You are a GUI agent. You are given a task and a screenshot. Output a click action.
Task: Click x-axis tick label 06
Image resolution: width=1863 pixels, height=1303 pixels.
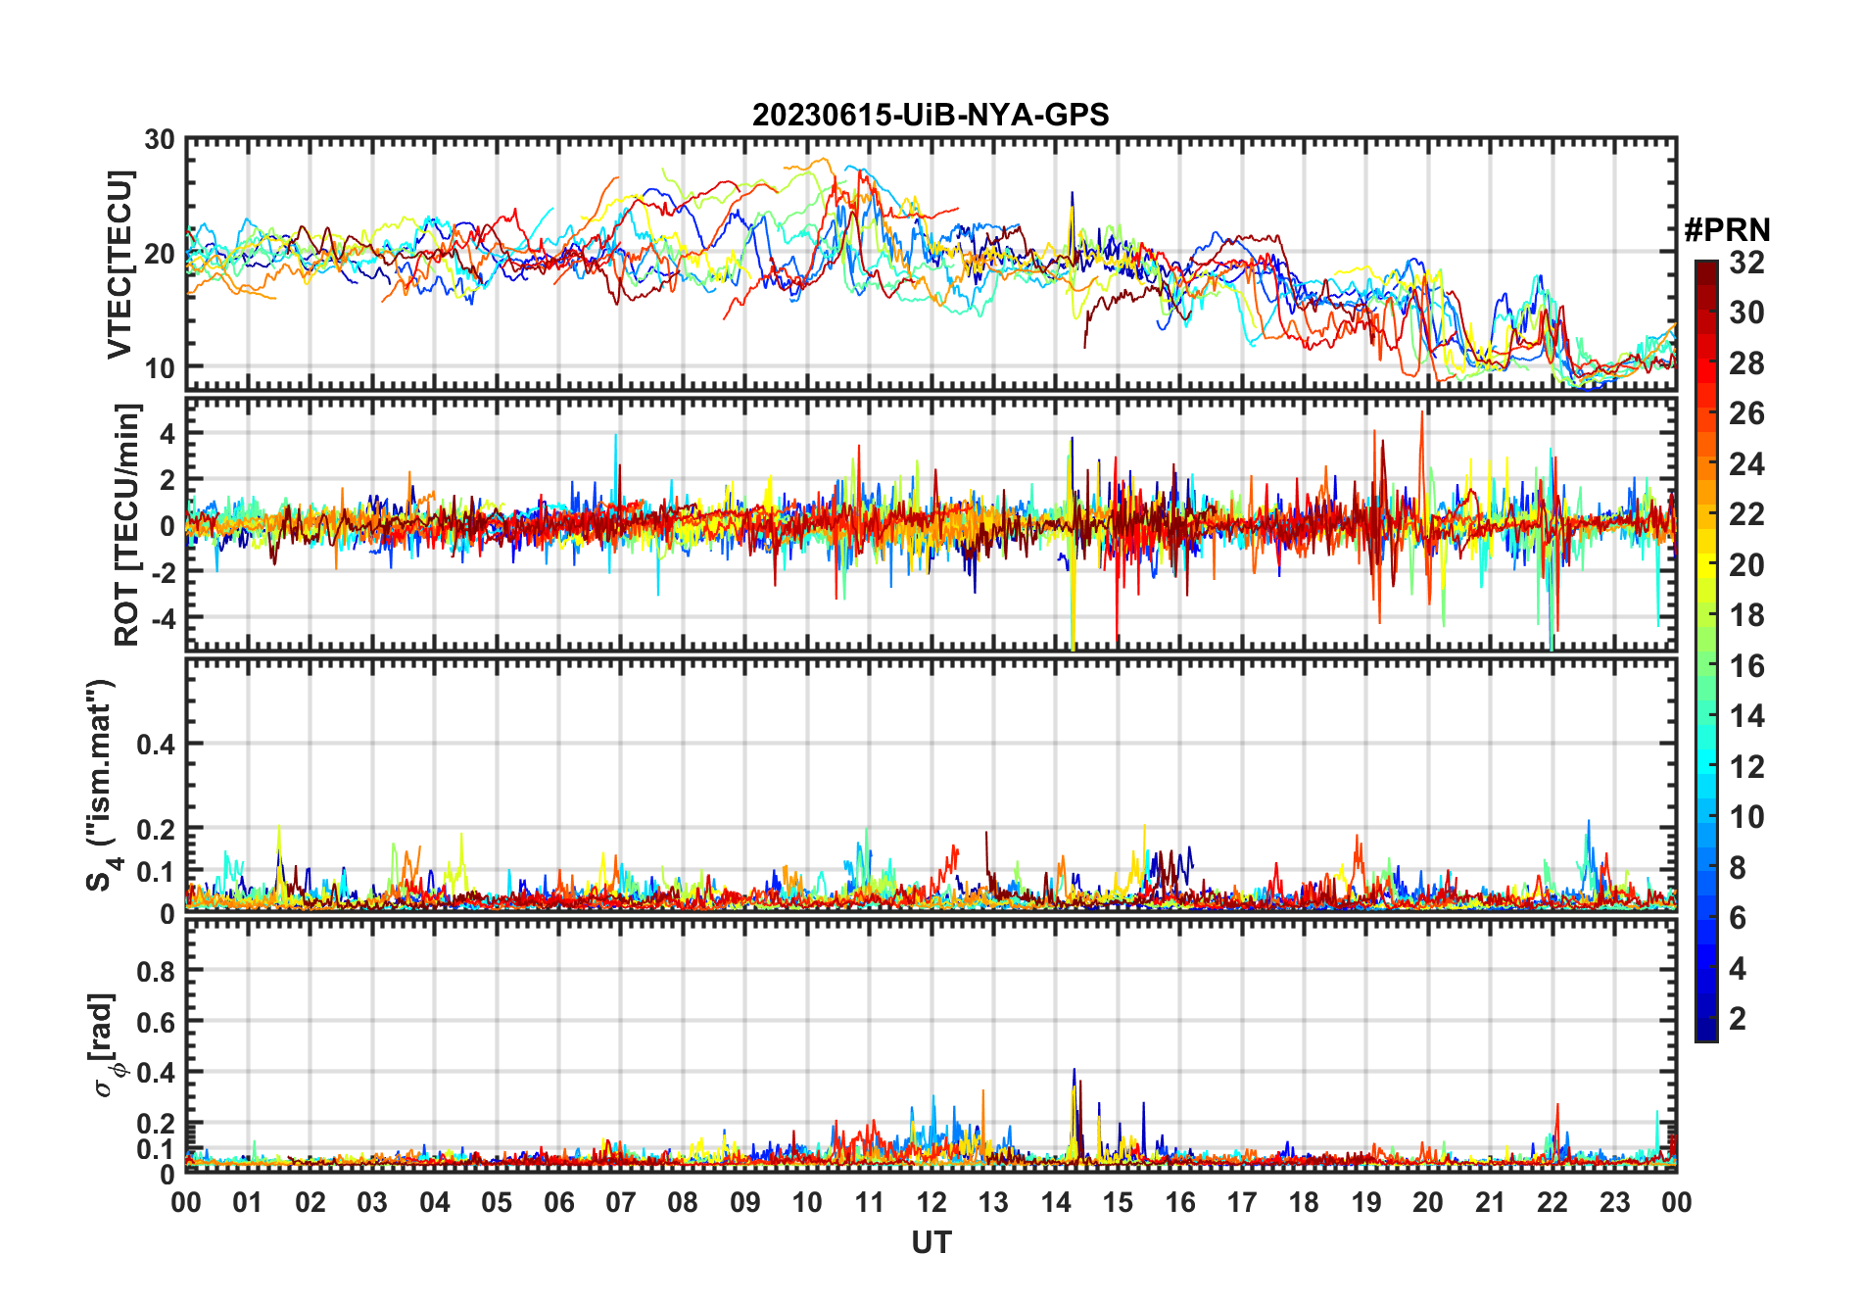pos(559,1202)
